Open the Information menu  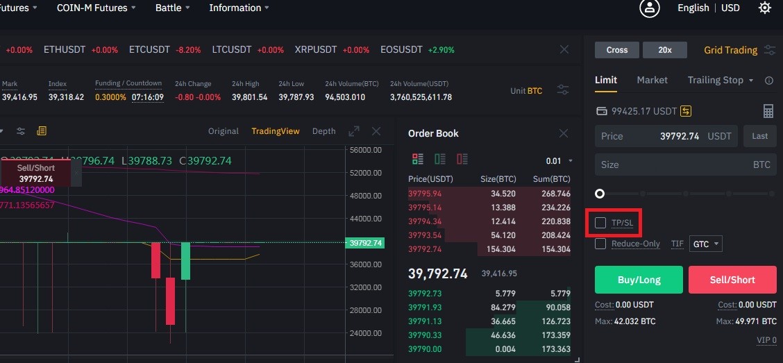point(239,8)
